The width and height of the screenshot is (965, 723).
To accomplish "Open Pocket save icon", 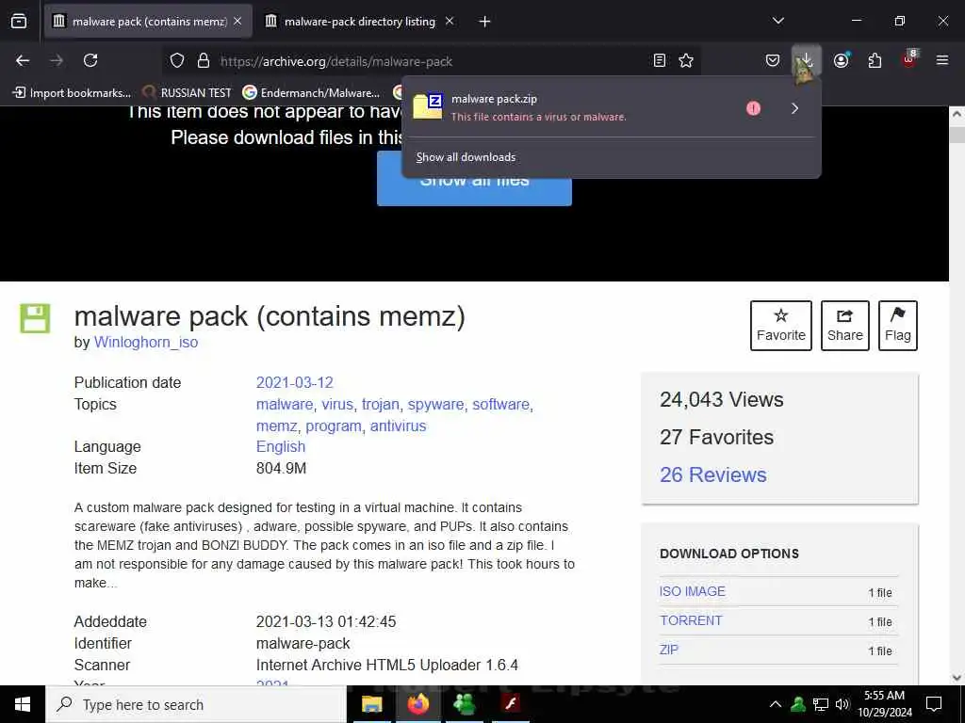I will pyautogui.click(x=773, y=60).
